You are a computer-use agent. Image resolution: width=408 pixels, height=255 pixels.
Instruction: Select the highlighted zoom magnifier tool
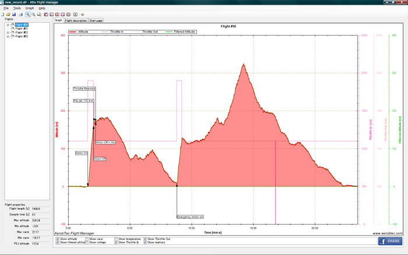[x=27, y=15]
